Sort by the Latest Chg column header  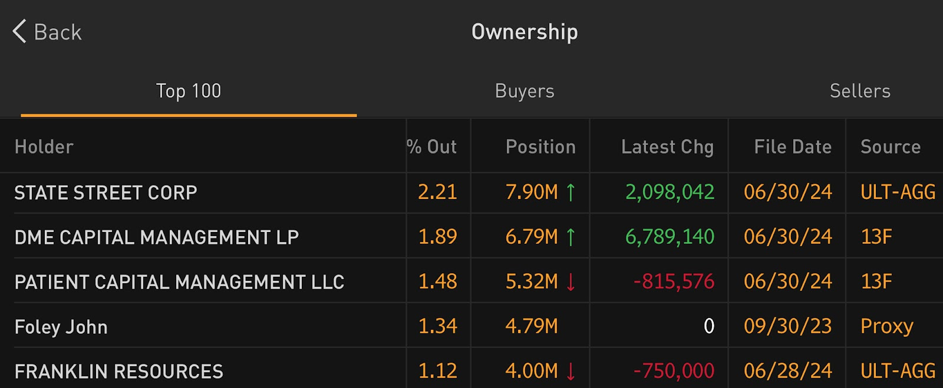coord(667,147)
